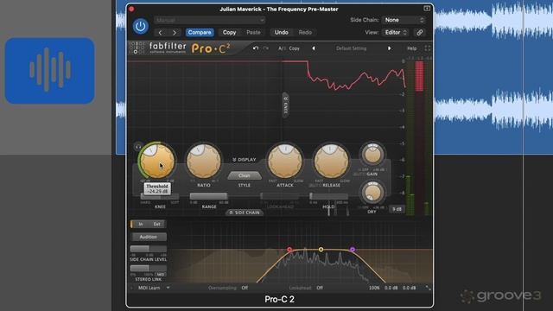Click the 100% mix value
This screenshot has height=311, width=553.
pyautogui.click(x=374, y=288)
